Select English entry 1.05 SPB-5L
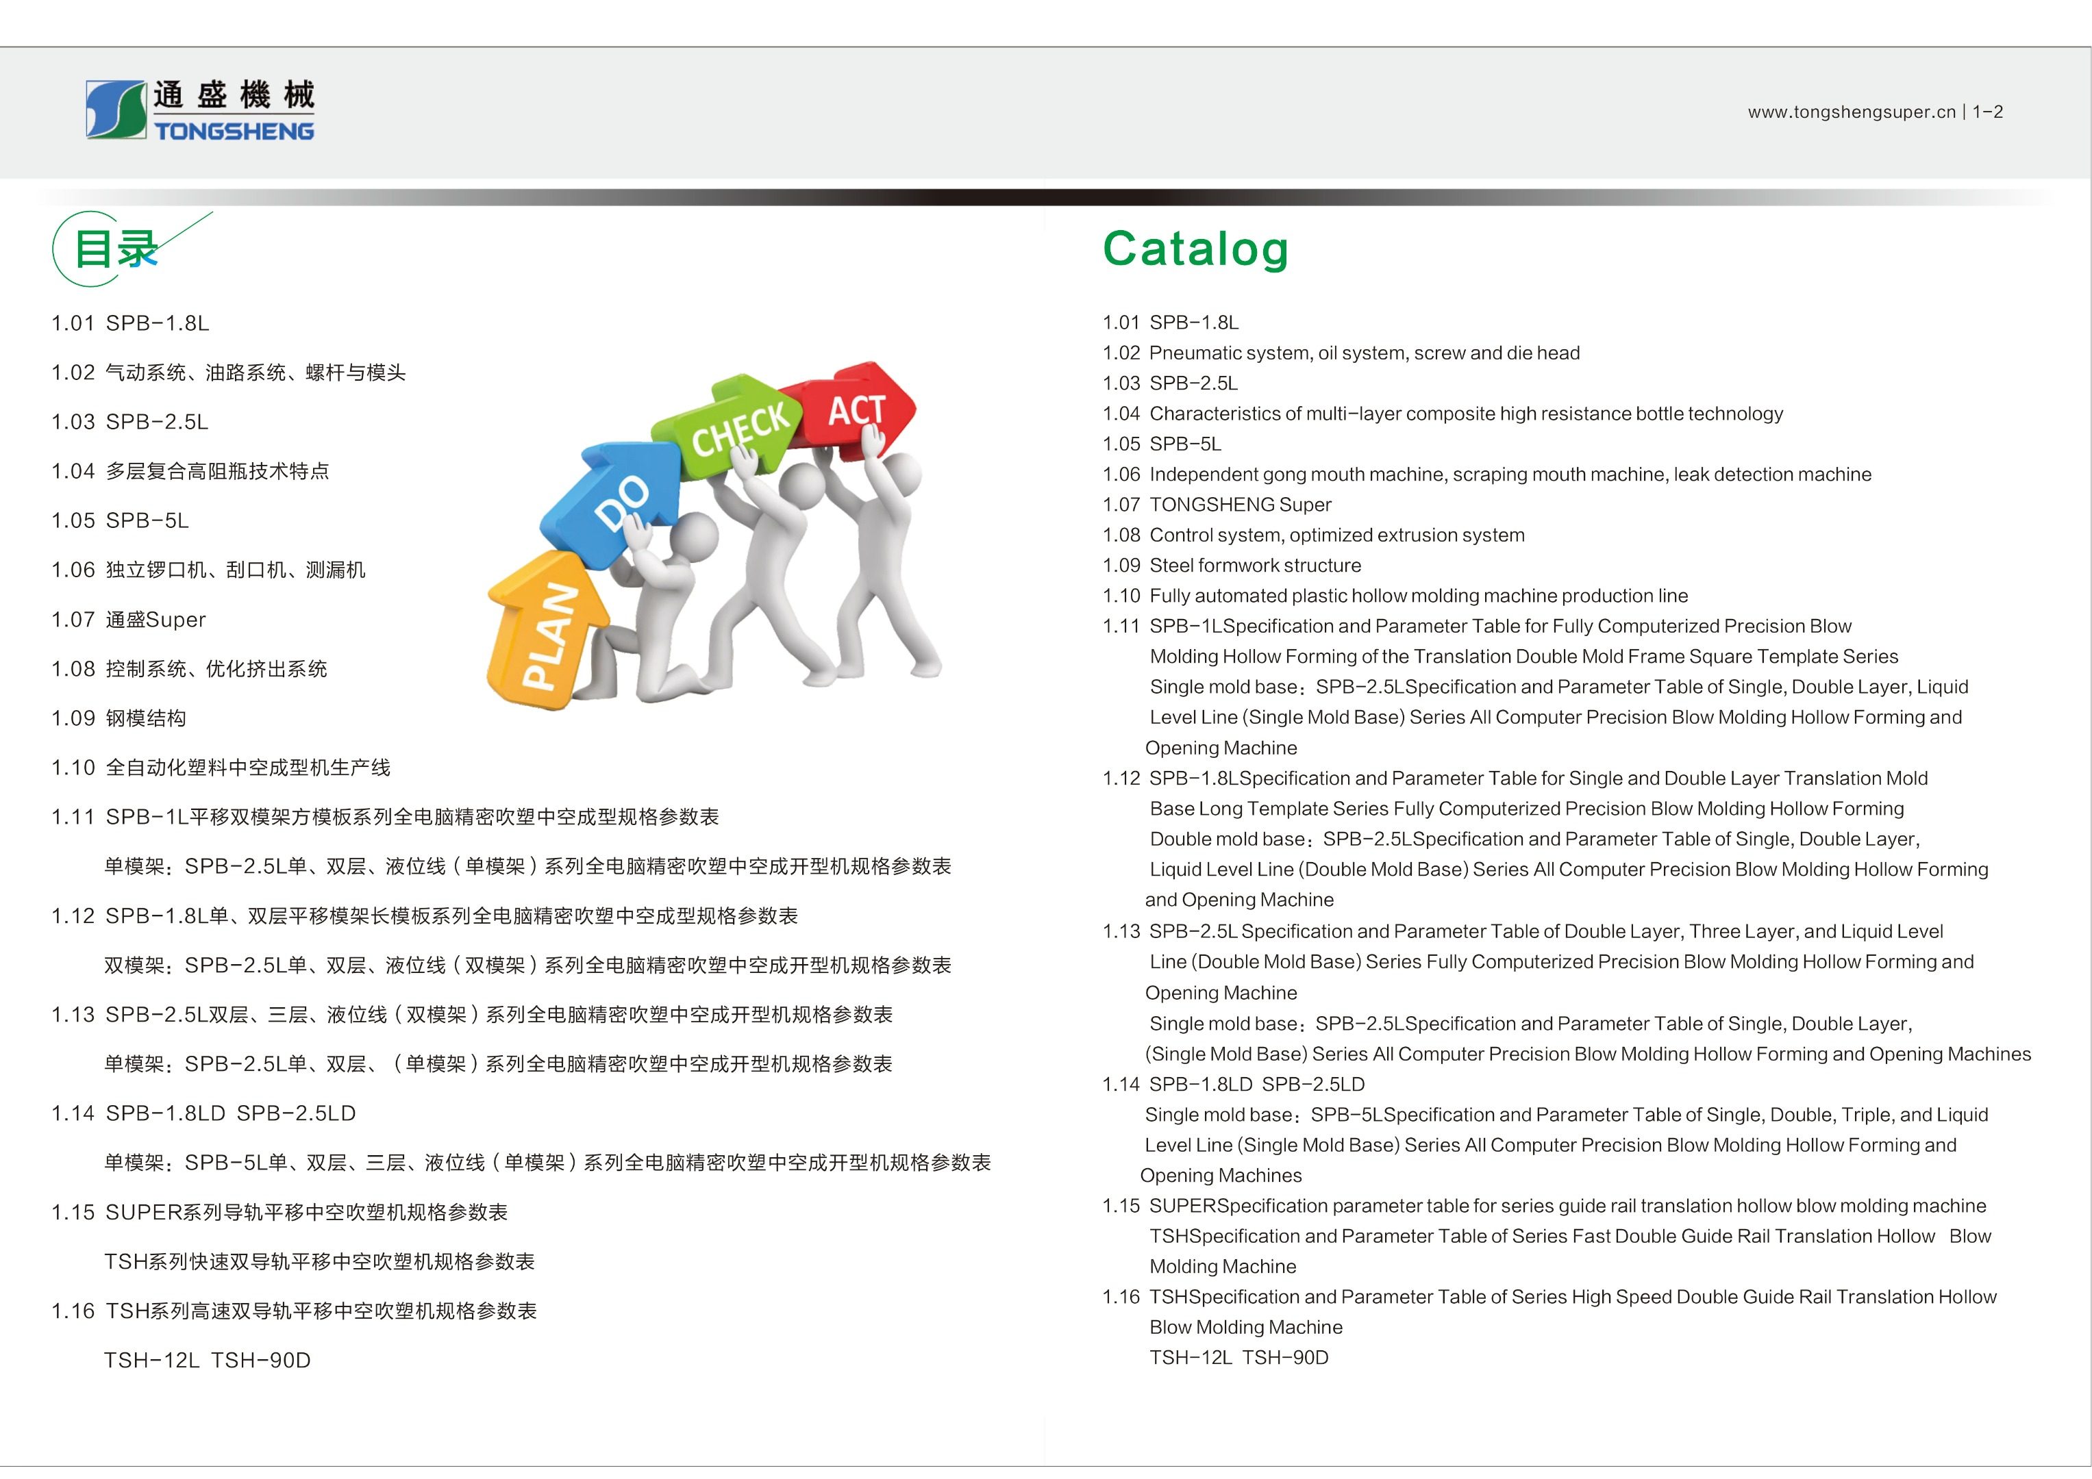Image resolution: width=2092 pixels, height=1479 pixels. click(1162, 444)
